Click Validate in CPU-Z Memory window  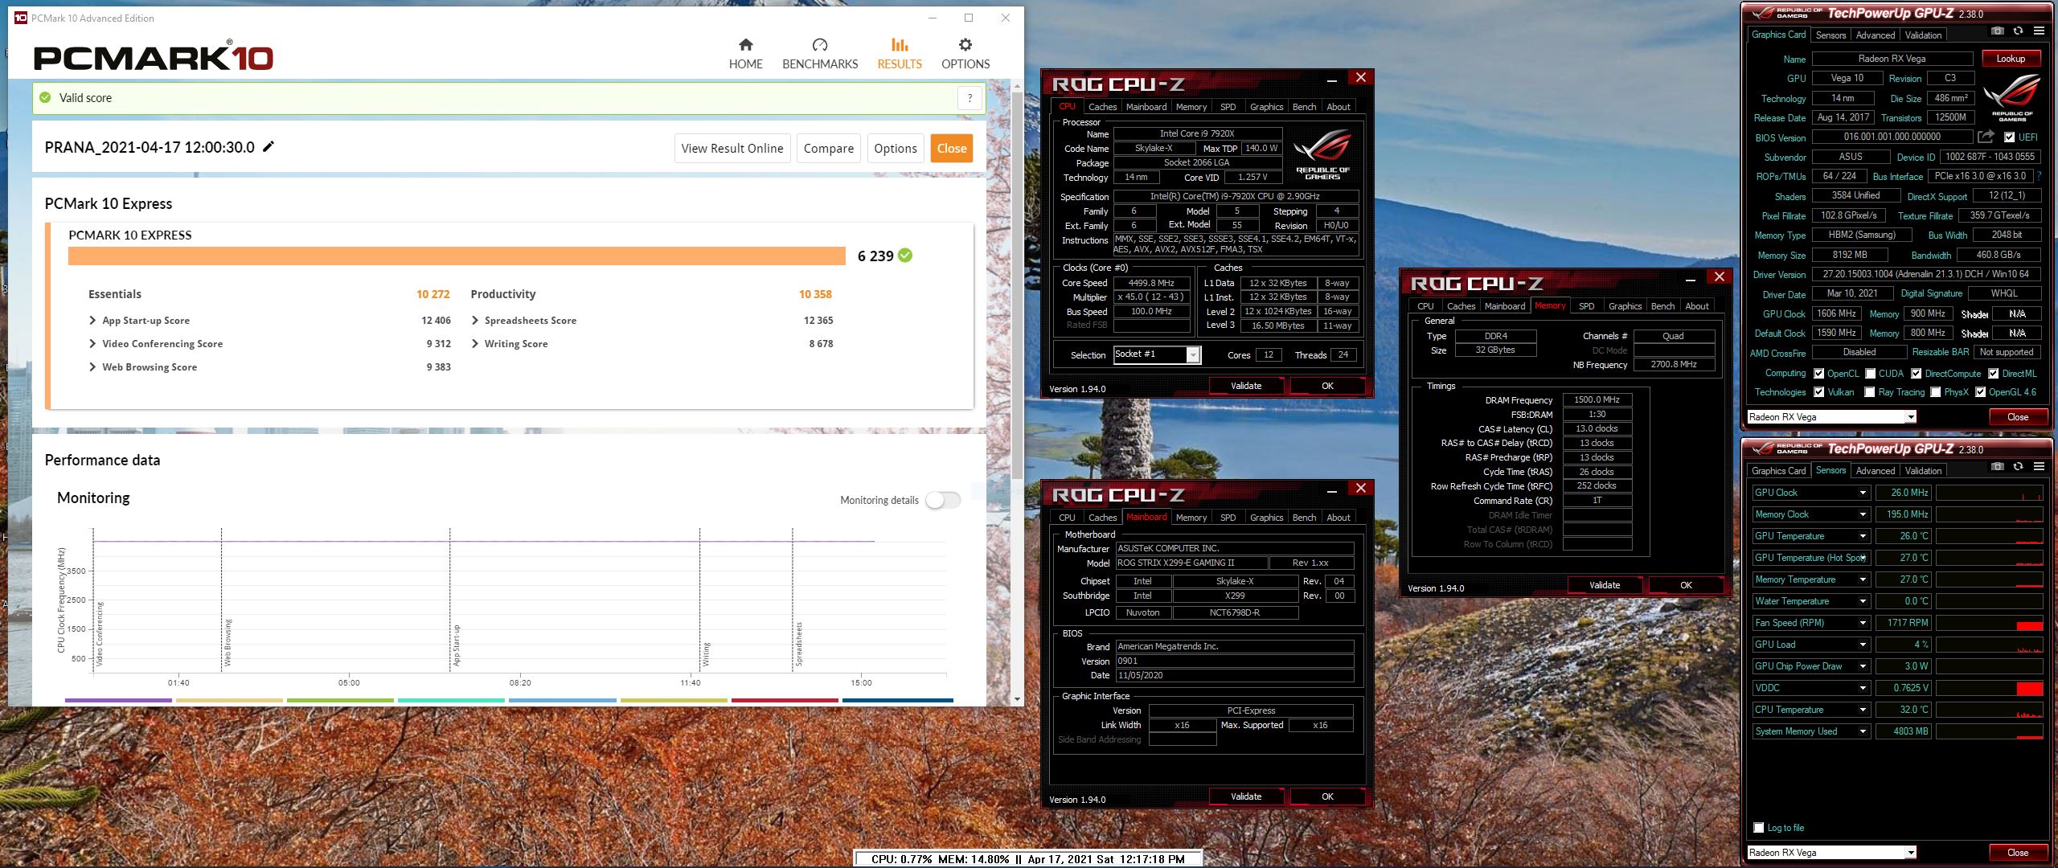click(x=1604, y=585)
